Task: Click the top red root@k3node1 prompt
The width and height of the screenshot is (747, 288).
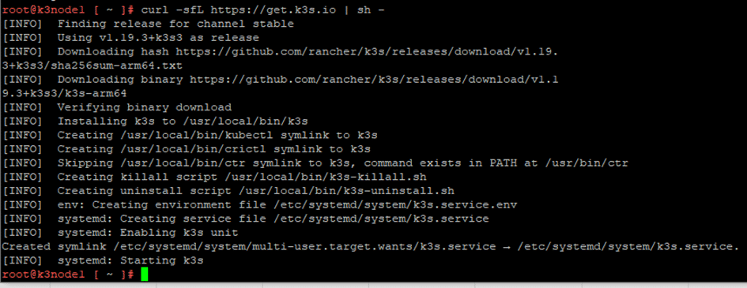Action: click(x=68, y=10)
